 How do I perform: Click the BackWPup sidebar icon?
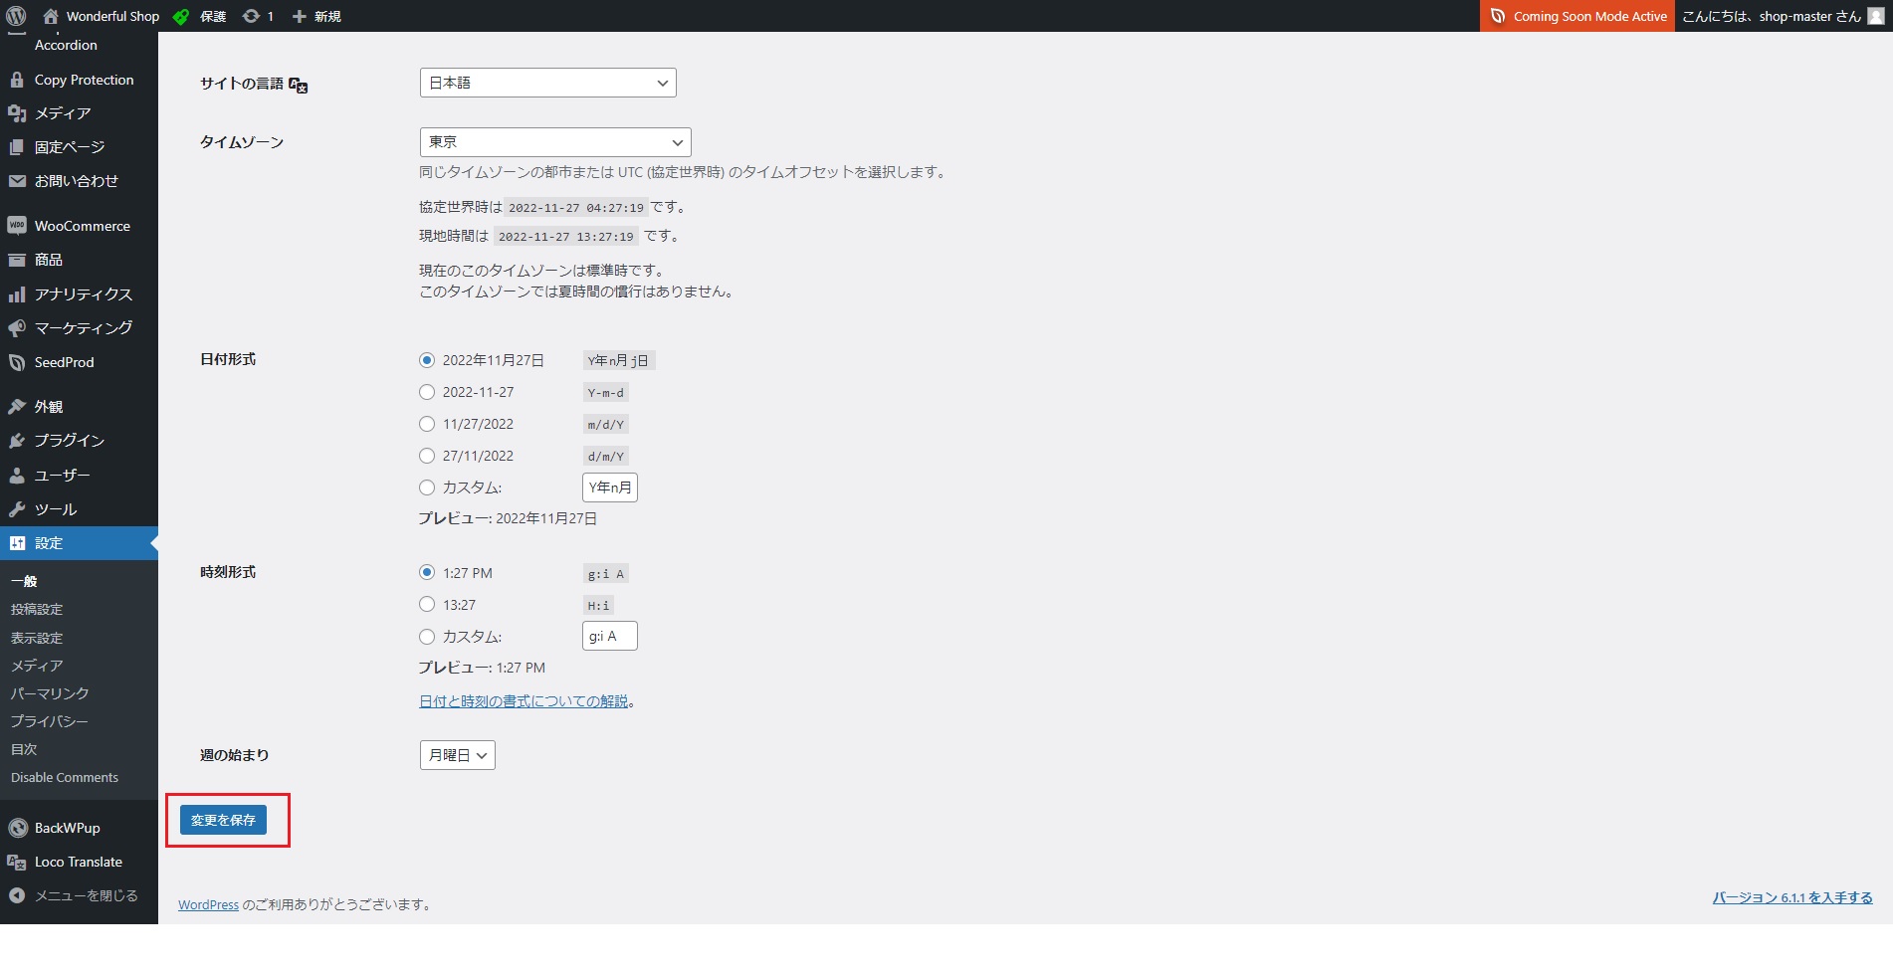click(17, 828)
